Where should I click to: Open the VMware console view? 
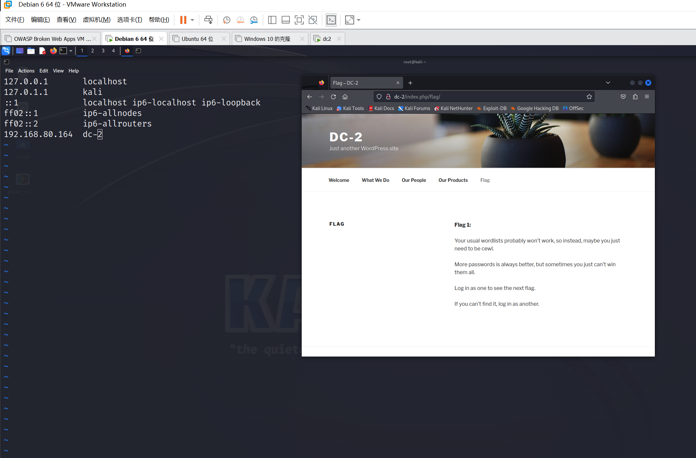coord(331,20)
